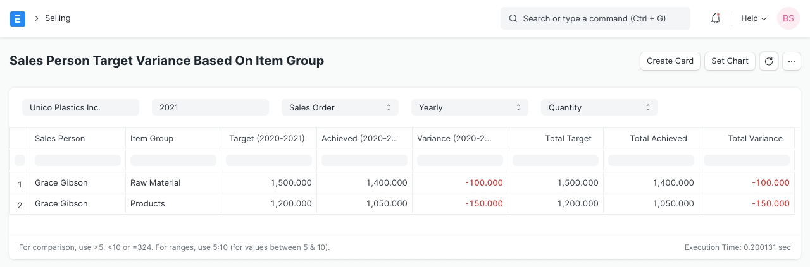Click the Total Variance column header

[754, 139]
